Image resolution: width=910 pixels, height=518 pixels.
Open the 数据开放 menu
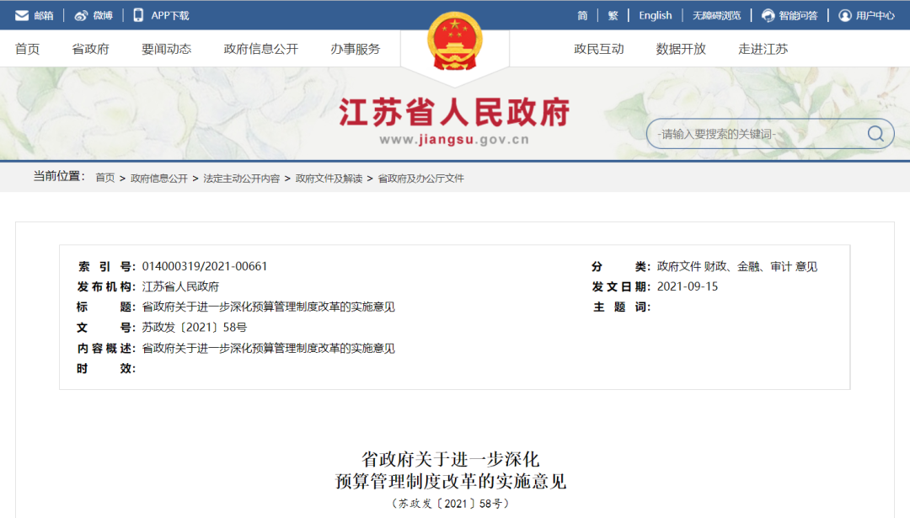click(x=681, y=50)
